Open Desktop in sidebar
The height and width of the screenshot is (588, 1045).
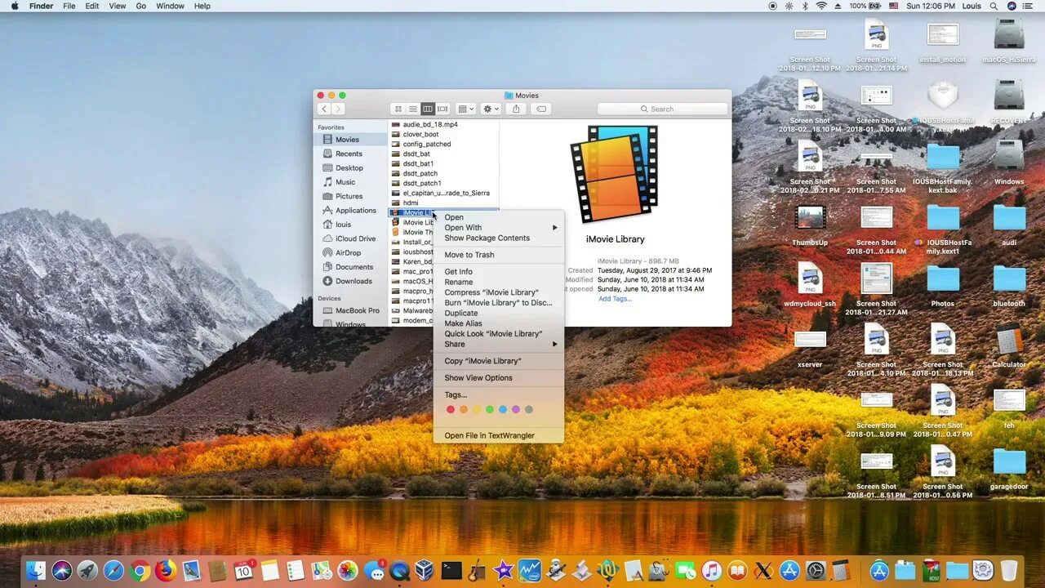pyautogui.click(x=350, y=168)
